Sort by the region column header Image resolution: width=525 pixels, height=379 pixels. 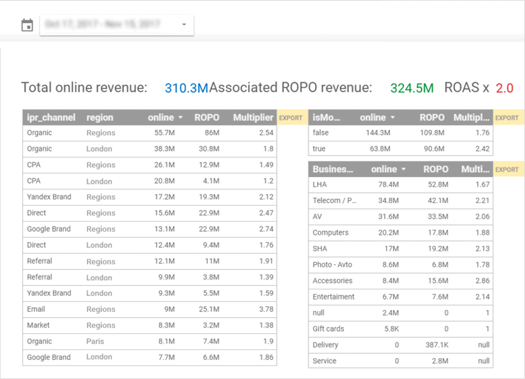point(100,118)
